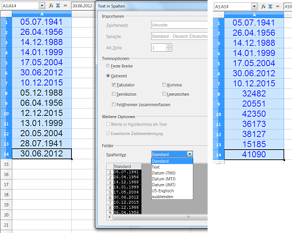
Task: Expand Name Box dropdown in left spreadsheet
Action: [x=42, y=6]
